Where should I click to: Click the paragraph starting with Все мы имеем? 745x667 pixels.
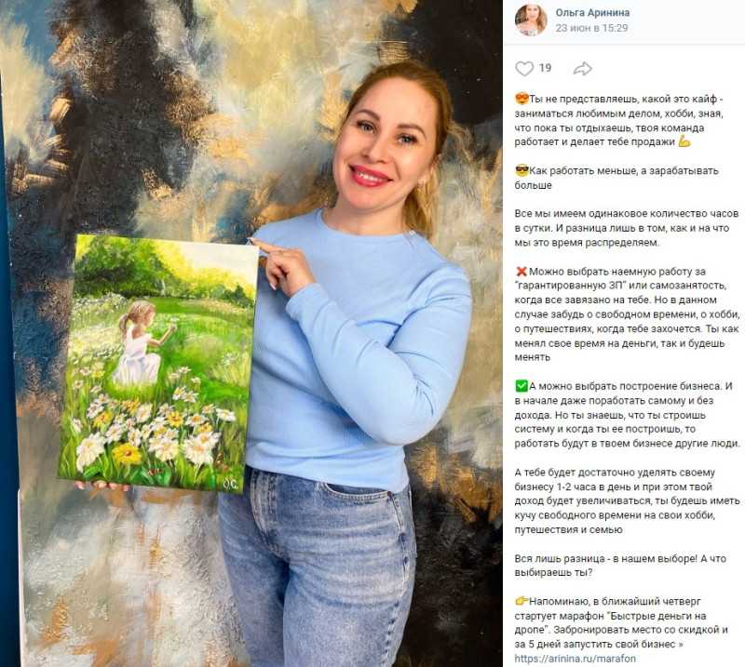(626, 228)
